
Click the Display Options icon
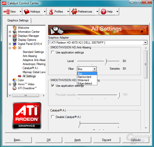tap(15, 40)
